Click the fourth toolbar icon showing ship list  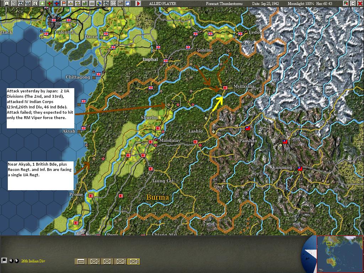click(28, 4)
